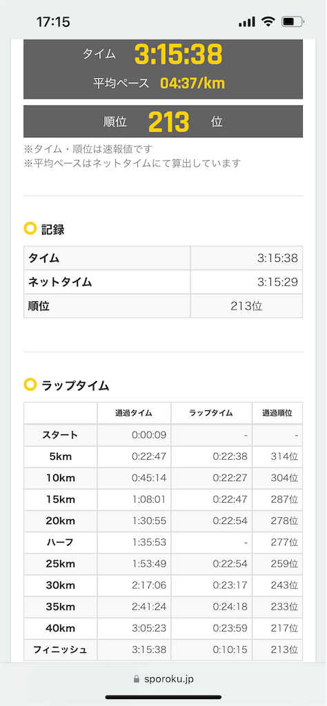Select the 通過タイム column header
This screenshot has width=327, height=706.
coord(134,414)
